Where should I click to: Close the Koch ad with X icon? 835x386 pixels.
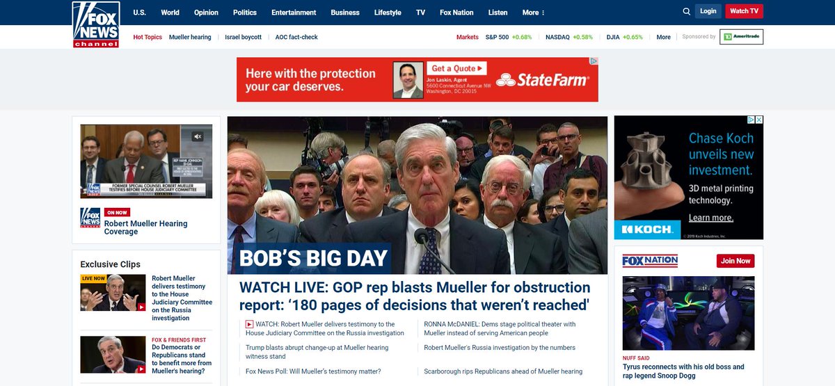tap(759, 120)
